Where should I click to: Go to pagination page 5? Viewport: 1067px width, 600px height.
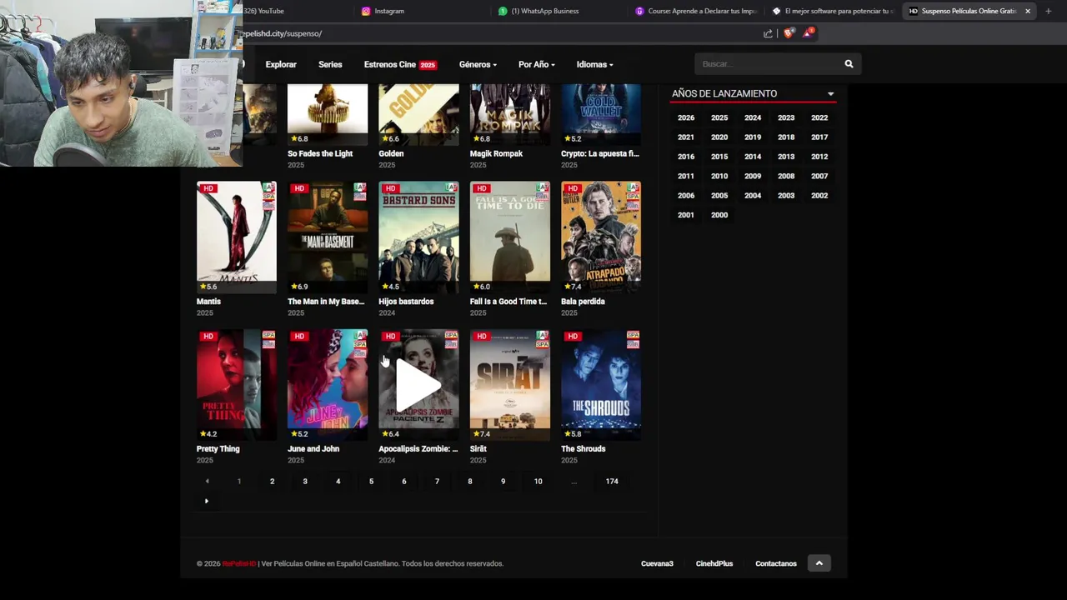point(371,481)
